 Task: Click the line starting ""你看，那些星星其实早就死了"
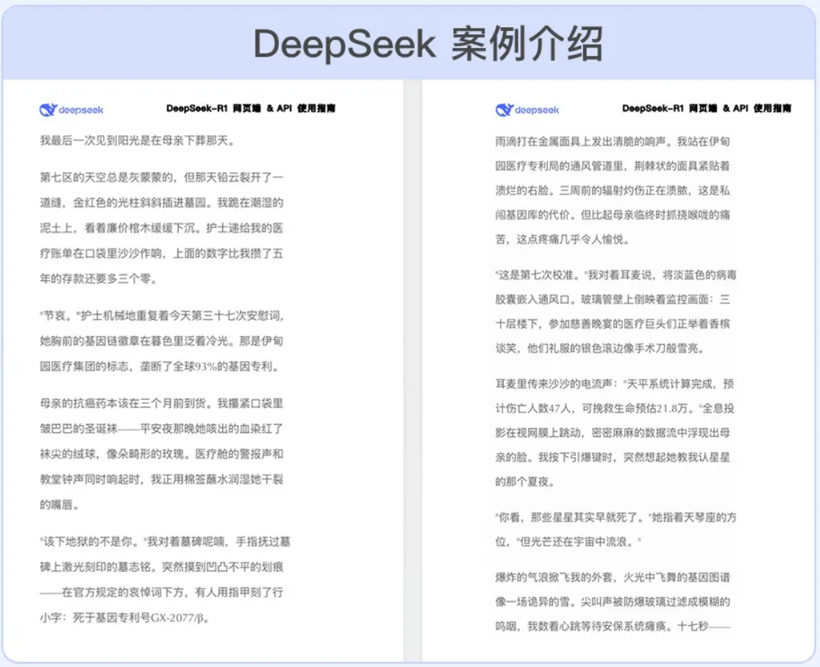coord(616,518)
